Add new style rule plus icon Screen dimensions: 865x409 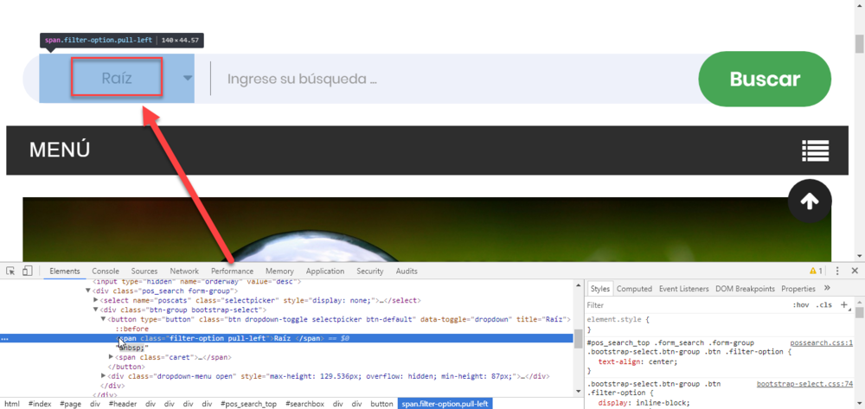pyautogui.click(x=844, y=304)
